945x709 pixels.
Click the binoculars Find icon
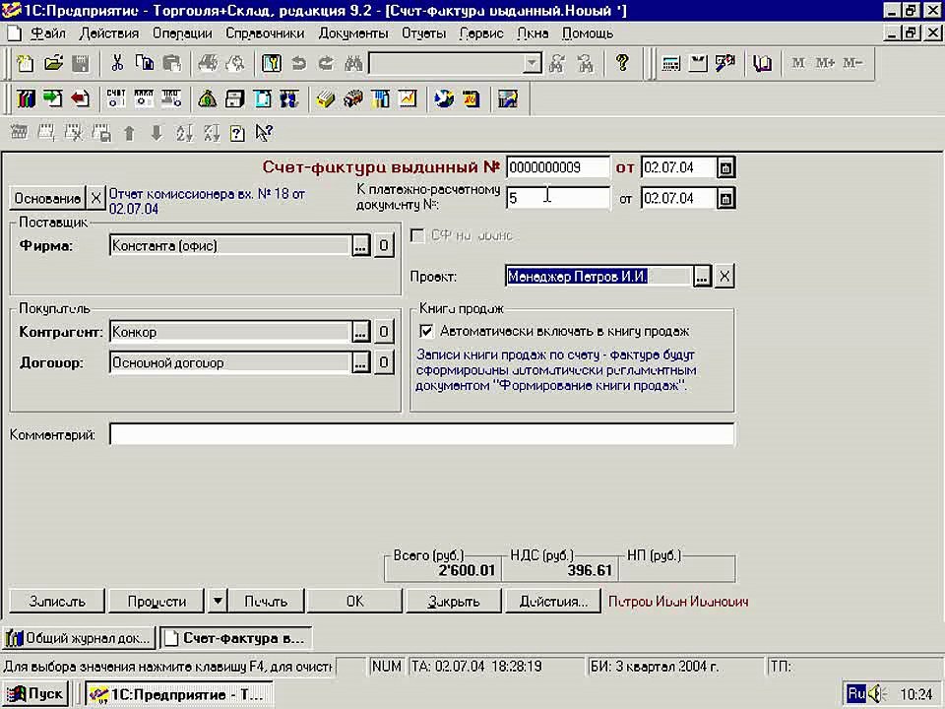[x=353, y=63]
